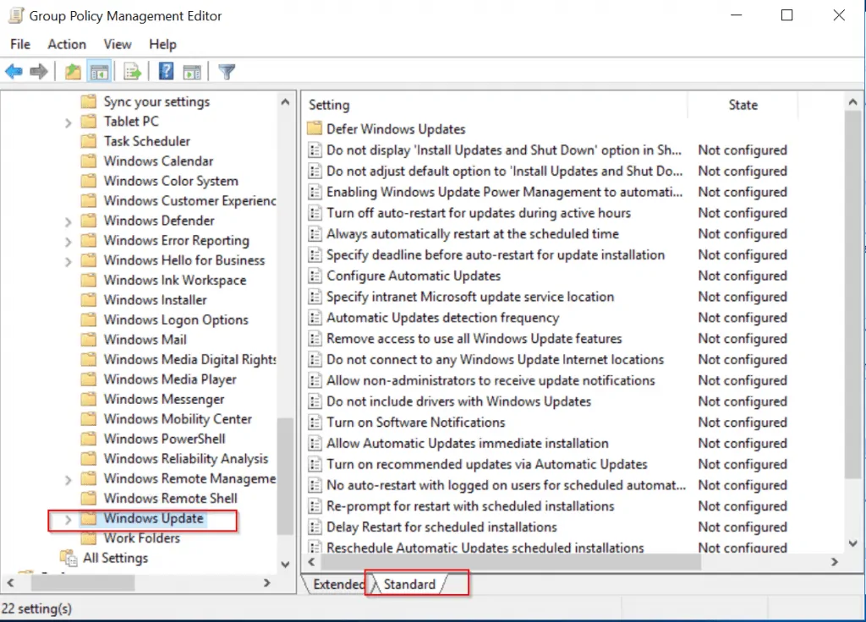866x622 pixels.
Task: Toggle the Show/Hide Console Tree icon
Action: coord(100,71)
